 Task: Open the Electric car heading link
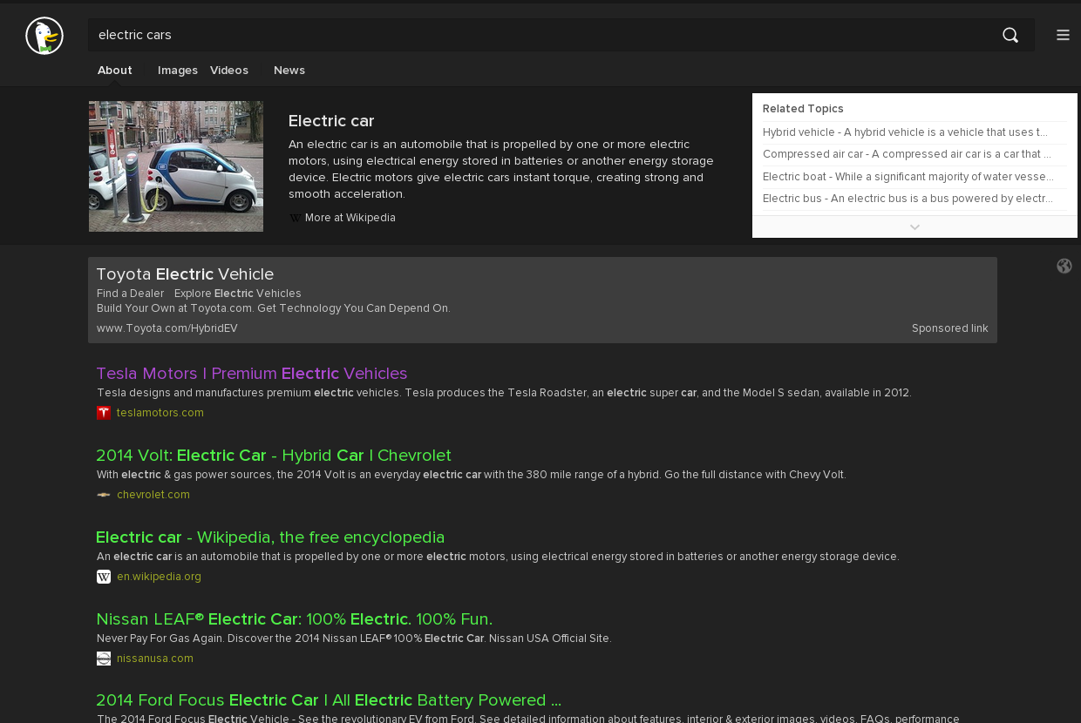(x=331, y=121)
